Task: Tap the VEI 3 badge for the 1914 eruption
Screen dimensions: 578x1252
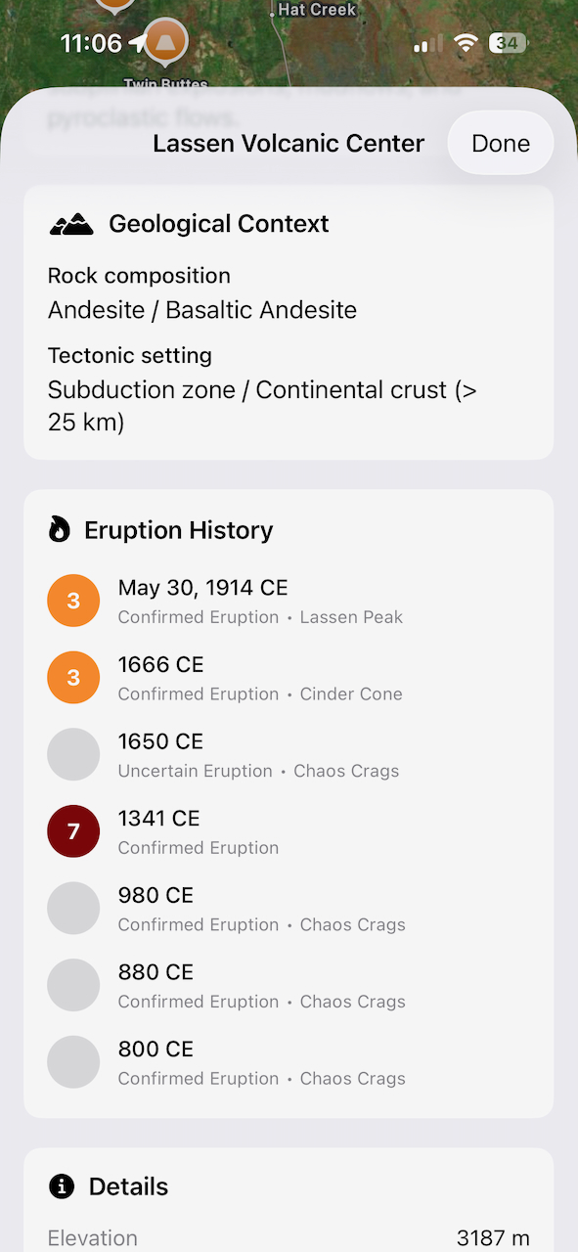Action: [x=73, y=601]
